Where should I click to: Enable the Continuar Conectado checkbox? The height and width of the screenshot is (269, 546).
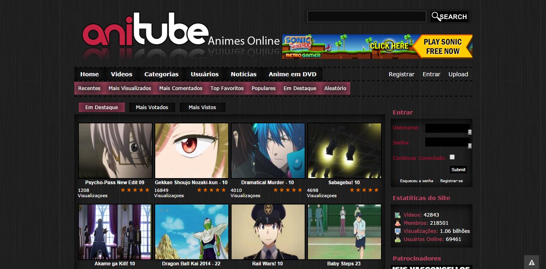(x=452, y=157)
